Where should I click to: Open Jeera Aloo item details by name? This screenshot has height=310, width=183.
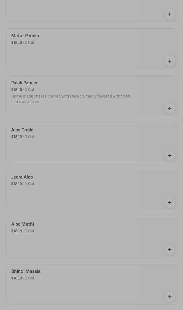(x=22, y=177)
